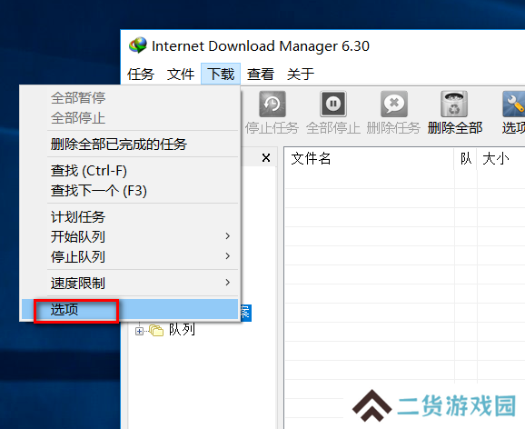The height and width of the screenshot is (429, 525).
Task: Select 查找下一个 (F3) menu entry
Action: pos(130,190)
